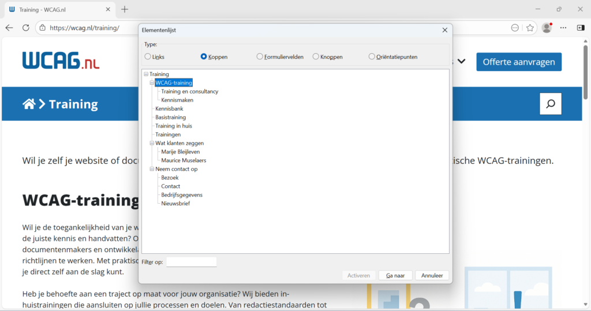Select the Basistraining heading
The image size is (591, 311).
170,118
